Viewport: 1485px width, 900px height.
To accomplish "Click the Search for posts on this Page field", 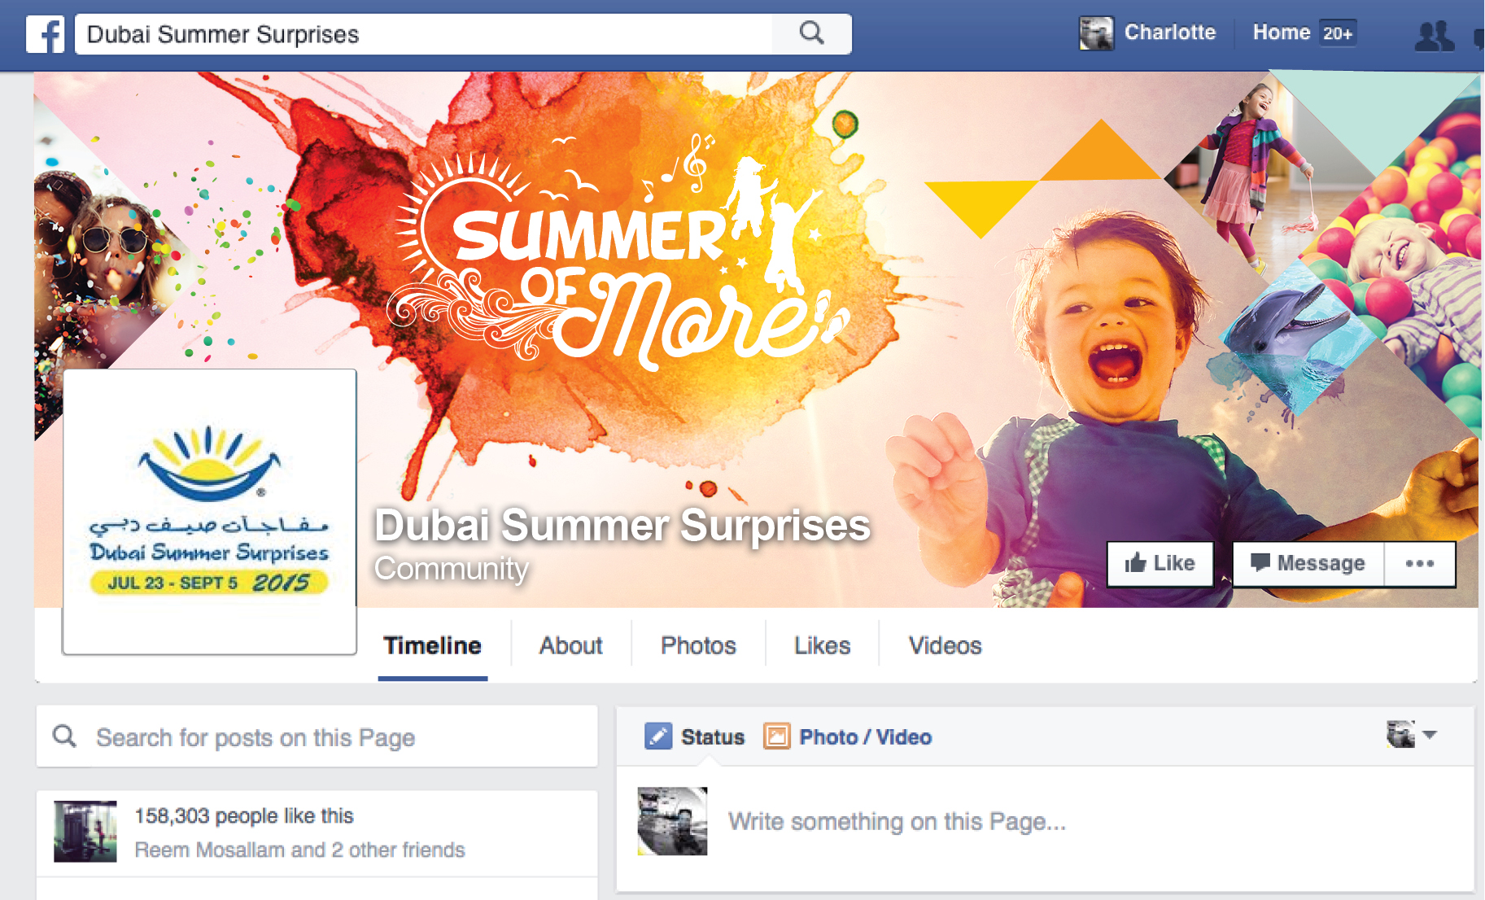I will (x=317, y=736).
